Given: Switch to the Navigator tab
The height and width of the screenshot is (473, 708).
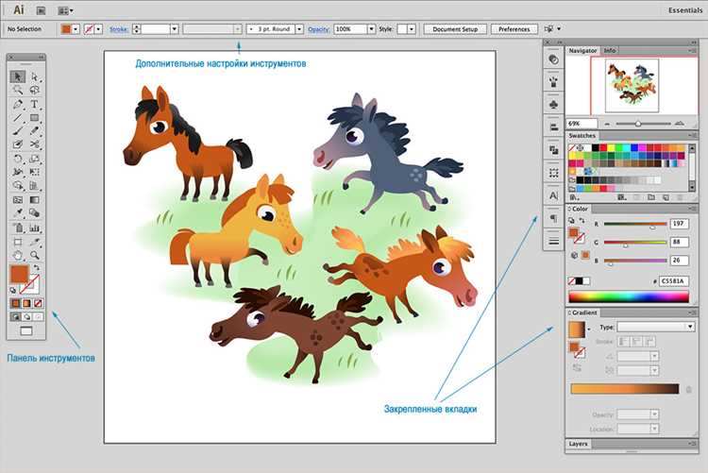Looking at the screenshot, I should click(582, 51).
